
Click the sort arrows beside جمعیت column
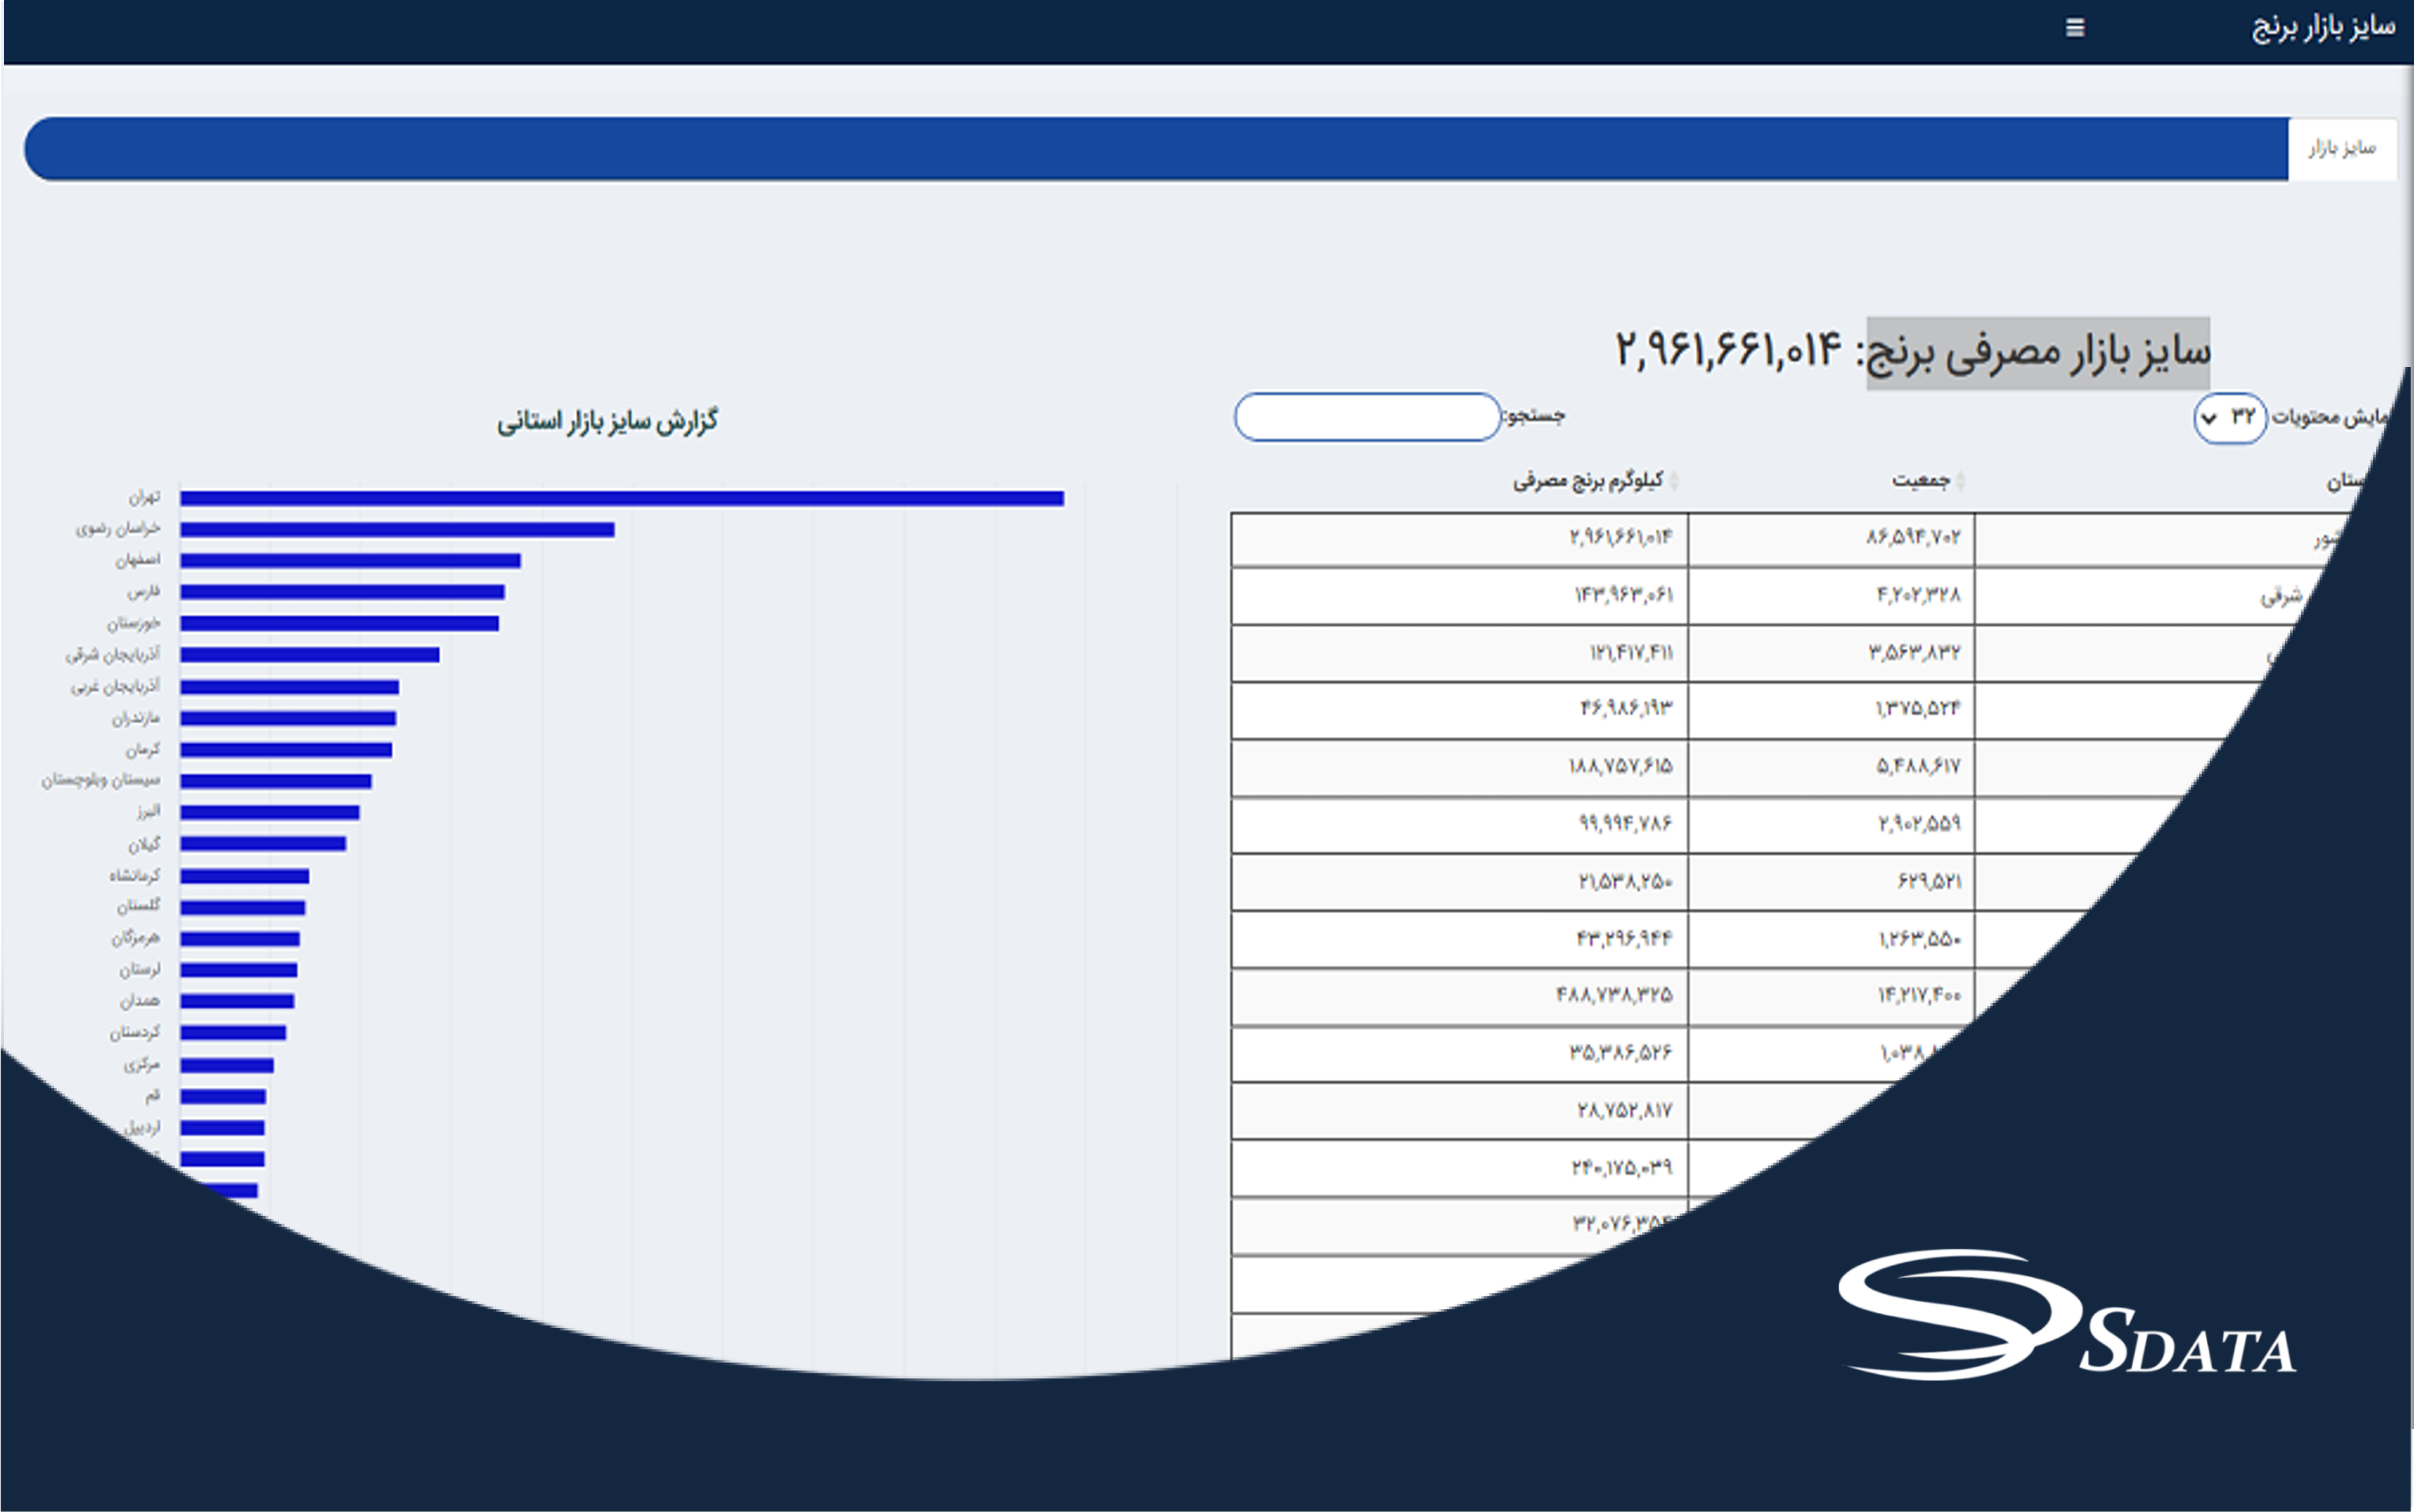(1960, 481)
